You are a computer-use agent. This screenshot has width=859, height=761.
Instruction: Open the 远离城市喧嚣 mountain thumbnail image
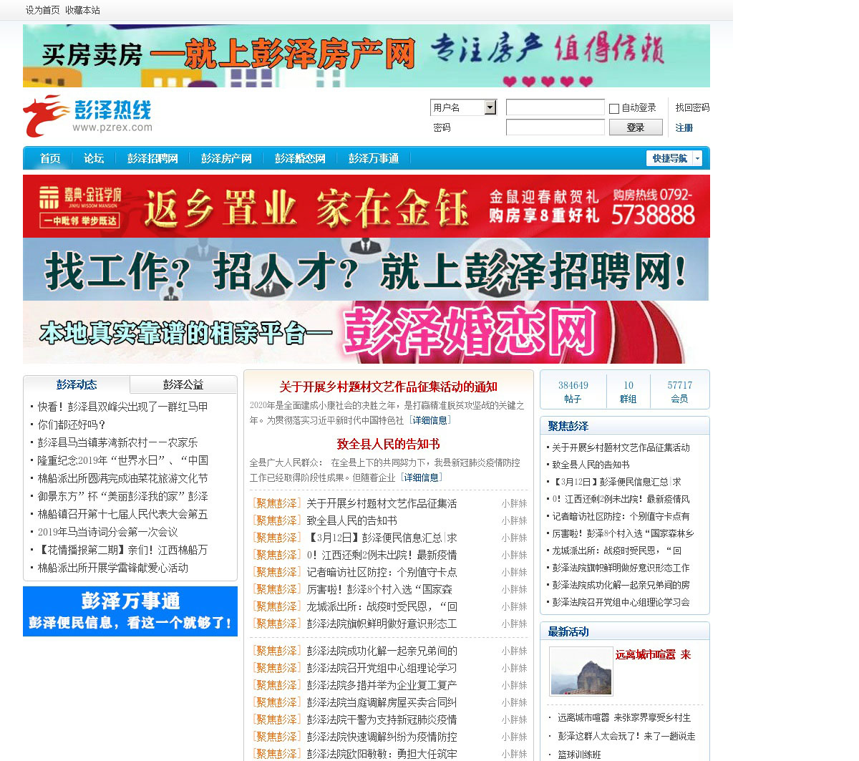pos(581,672)
